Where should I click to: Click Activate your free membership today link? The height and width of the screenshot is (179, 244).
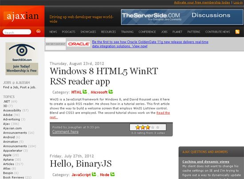(202, 3)
